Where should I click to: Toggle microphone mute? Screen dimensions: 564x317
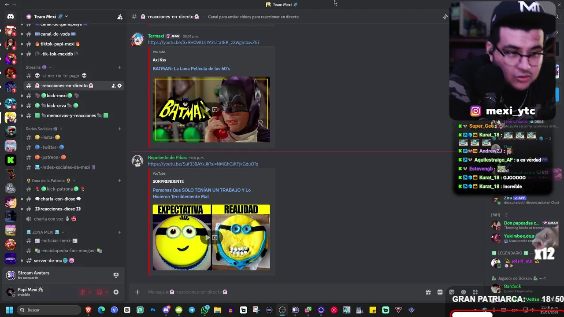tap(82, 292)
